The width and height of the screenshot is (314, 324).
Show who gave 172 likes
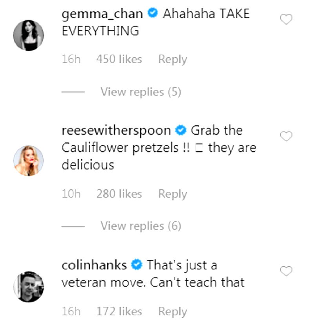click(119, 312)
